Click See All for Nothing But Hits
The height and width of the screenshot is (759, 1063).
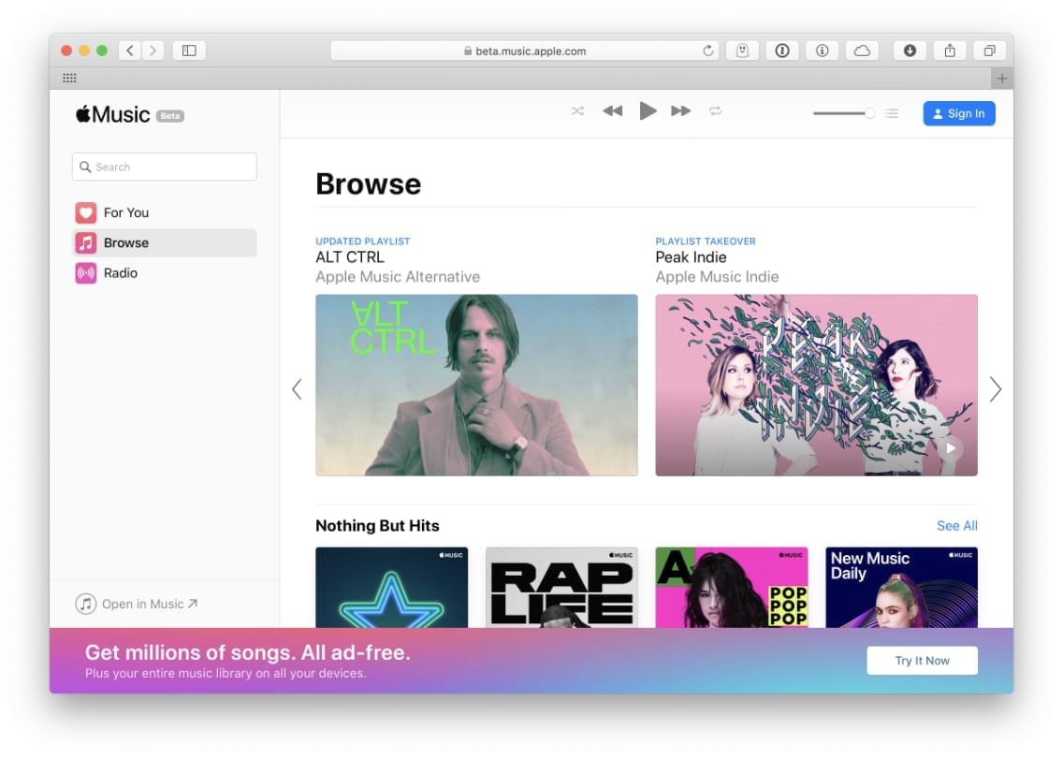tap(956, 526)
